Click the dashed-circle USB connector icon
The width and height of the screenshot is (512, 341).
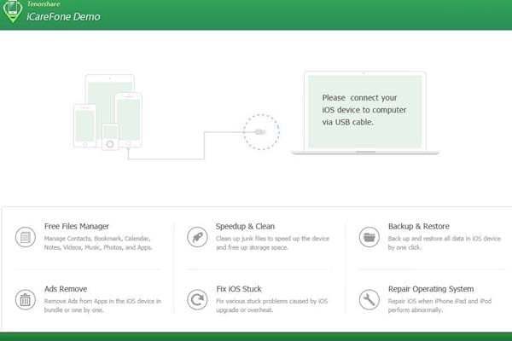(259, 132)
